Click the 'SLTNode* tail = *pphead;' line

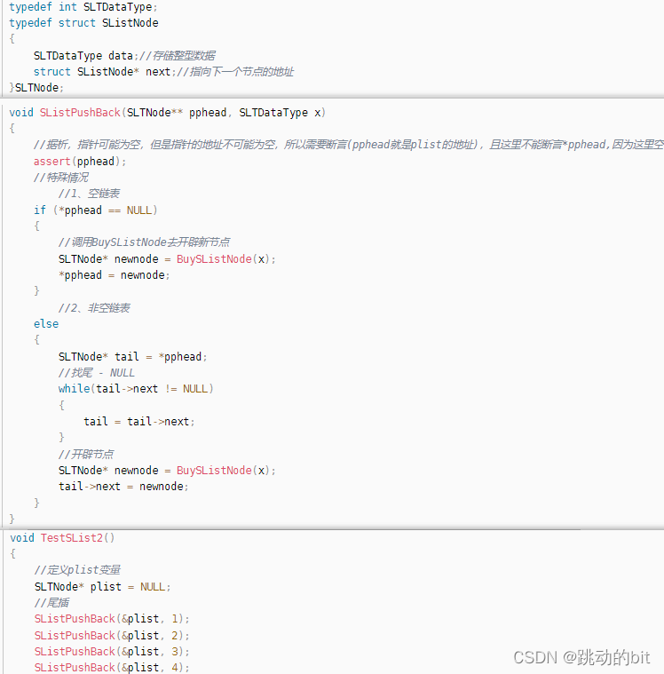[133, 357]
